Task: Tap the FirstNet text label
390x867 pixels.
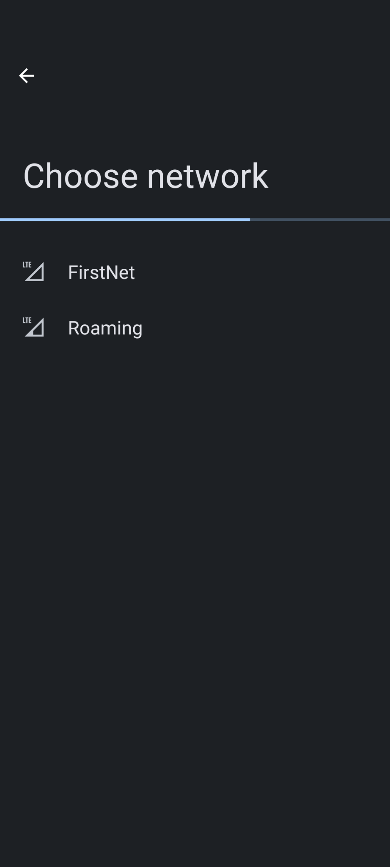Action: (102, 272)
